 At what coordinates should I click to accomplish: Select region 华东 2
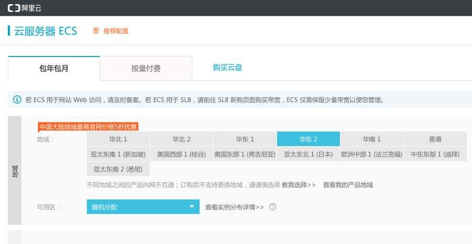pos(308,139)
